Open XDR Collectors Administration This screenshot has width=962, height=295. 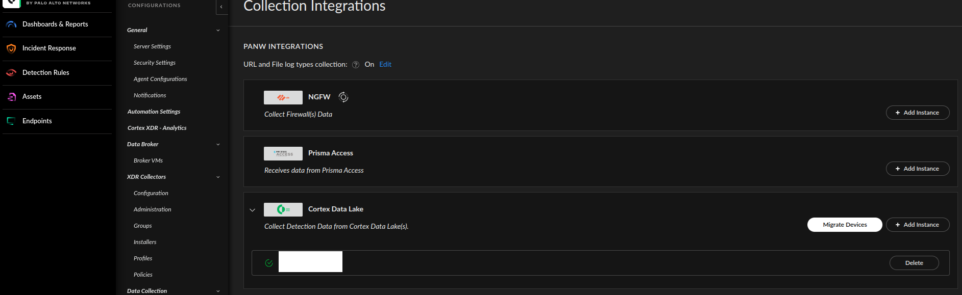pos(152,209)
